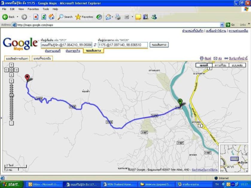Switch to the แผนที่ของฉัน tab
This screenshot has width=251, height=188.
(x=42, y=59)
